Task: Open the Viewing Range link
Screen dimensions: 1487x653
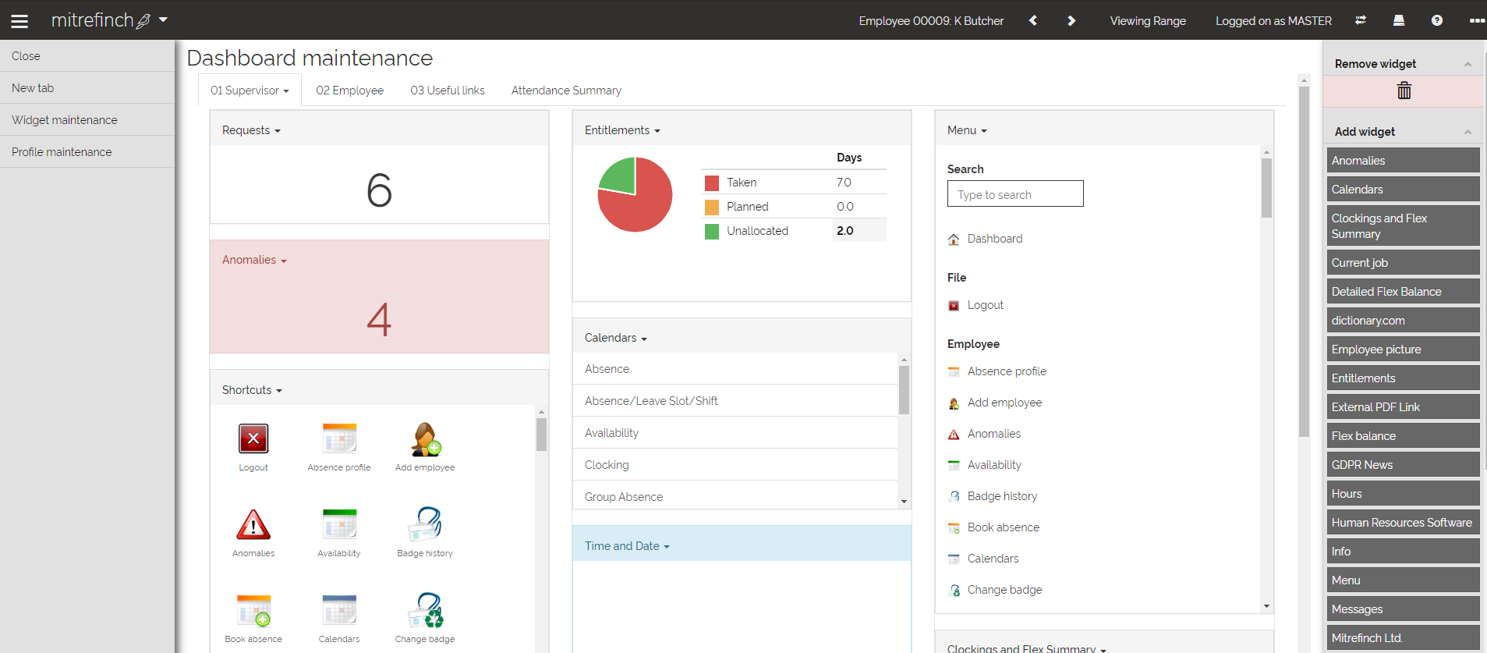Action: [x=1148, y=21]
